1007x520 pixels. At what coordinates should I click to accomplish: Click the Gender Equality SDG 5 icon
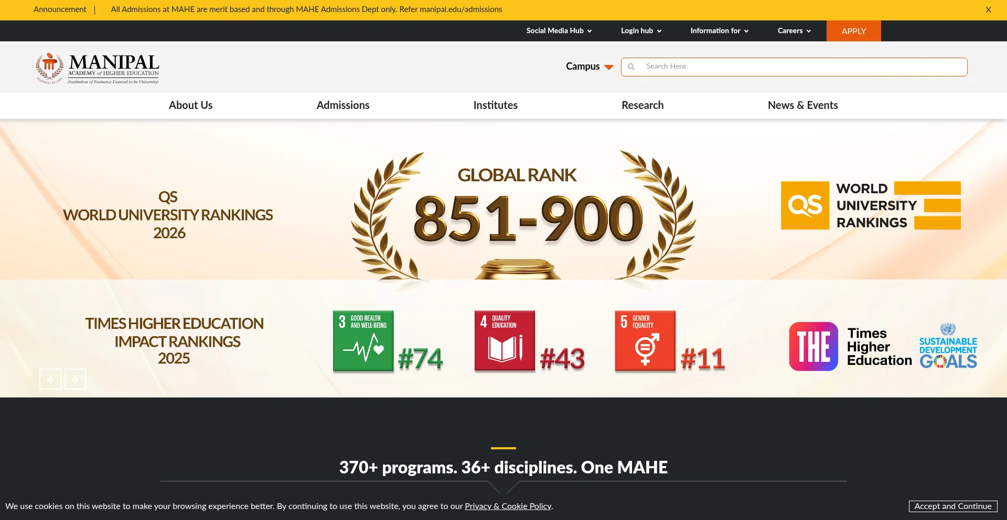tap(645, 341)
